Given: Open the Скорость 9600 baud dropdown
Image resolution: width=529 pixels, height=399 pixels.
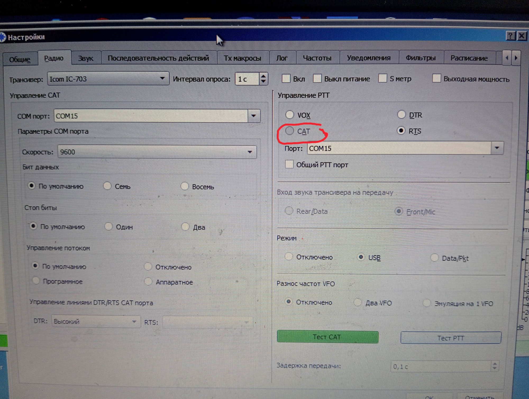Looking at the screenshot, I should pyautogui.click(x=249, y=152).
